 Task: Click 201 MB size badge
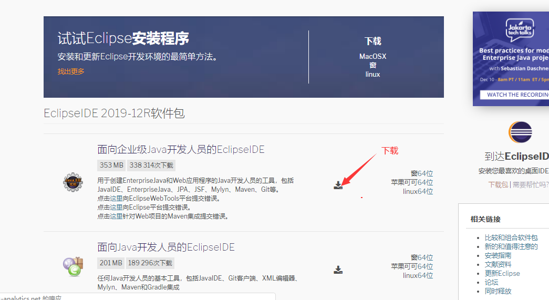click(111, 263)
